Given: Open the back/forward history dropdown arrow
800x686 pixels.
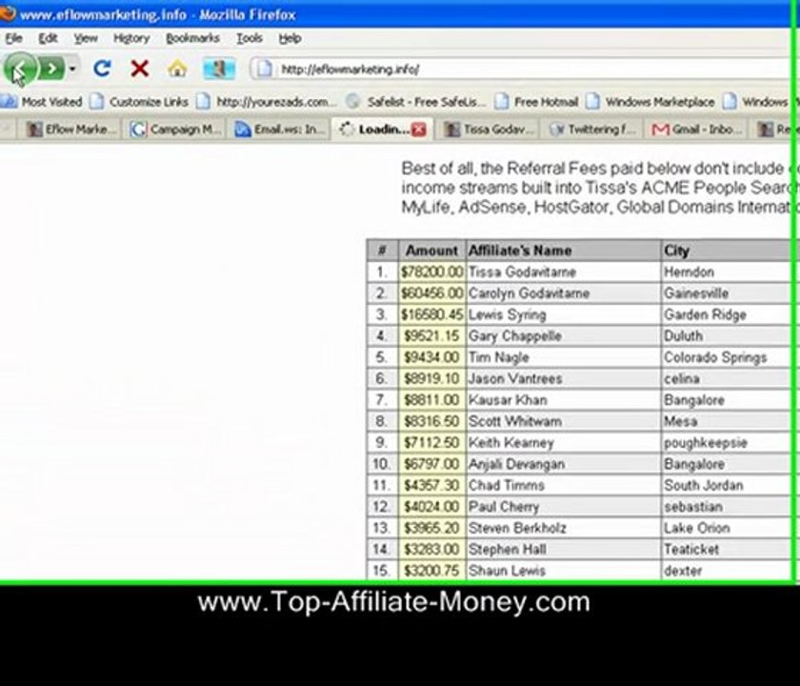Looking at the screenshot, I should click(72, 69).
